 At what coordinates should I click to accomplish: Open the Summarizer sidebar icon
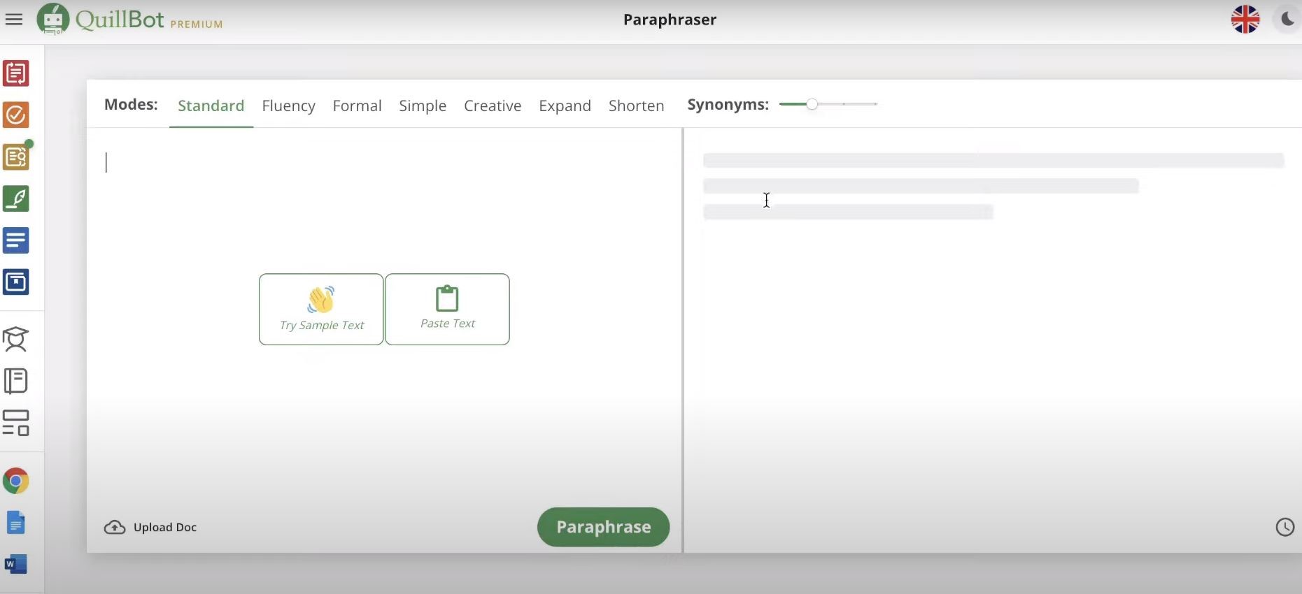pos(16,240)
